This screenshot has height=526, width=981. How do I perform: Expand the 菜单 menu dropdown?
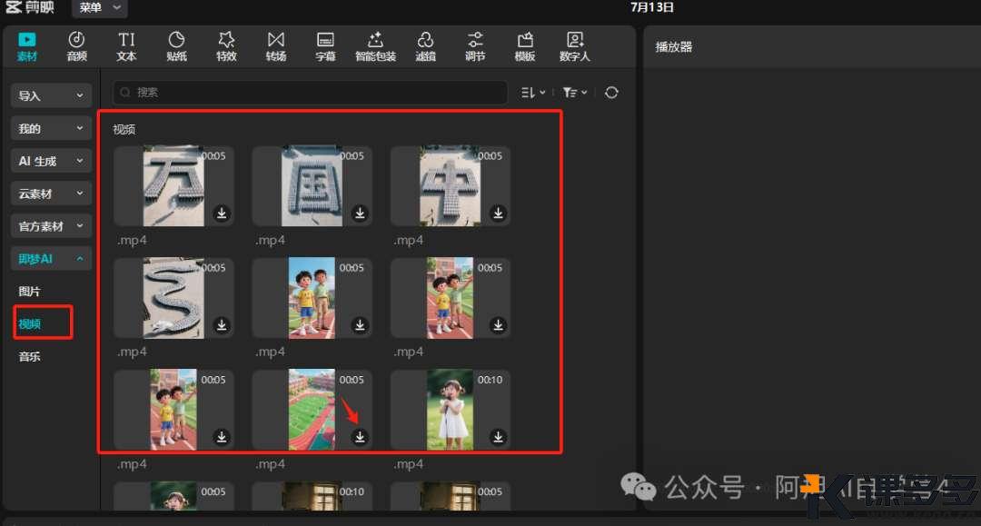pos(99,8)
